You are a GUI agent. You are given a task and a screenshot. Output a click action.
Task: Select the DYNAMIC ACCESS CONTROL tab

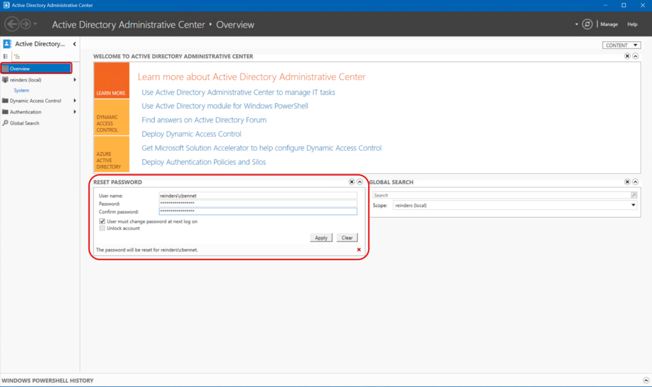[x=111, y=117]
